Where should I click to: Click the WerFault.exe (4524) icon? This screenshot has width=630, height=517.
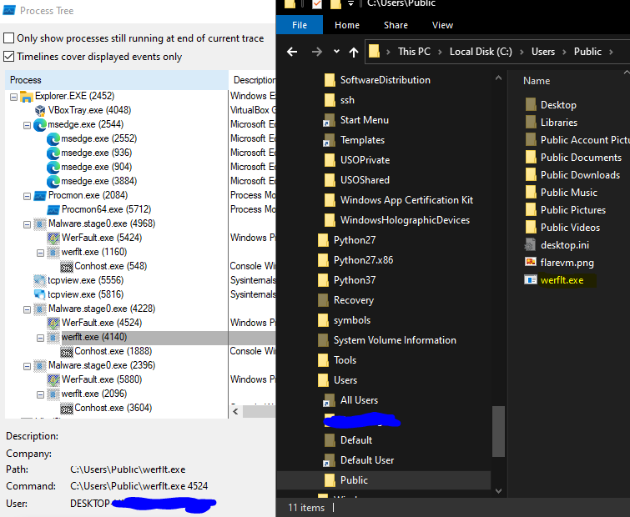(x=53, y=324)
